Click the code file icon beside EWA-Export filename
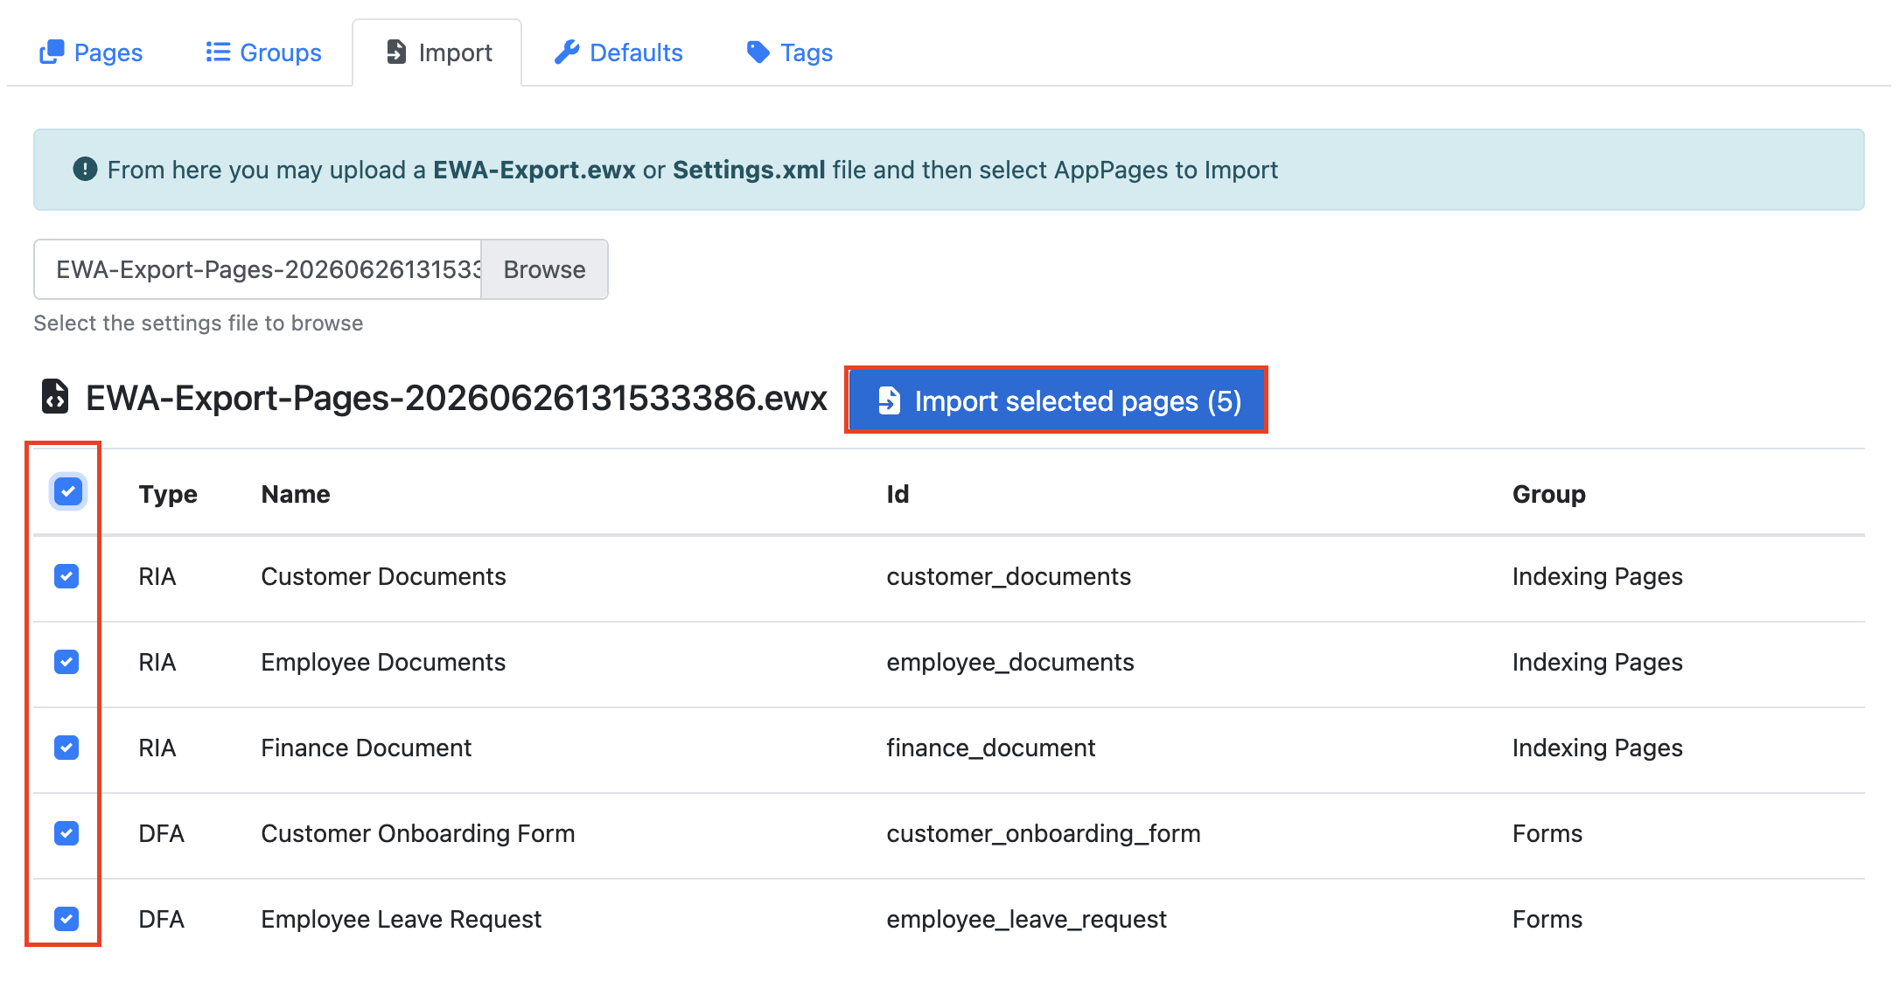Image resolution: width=1900 pixels, height=995 pixels. [55, 396]
